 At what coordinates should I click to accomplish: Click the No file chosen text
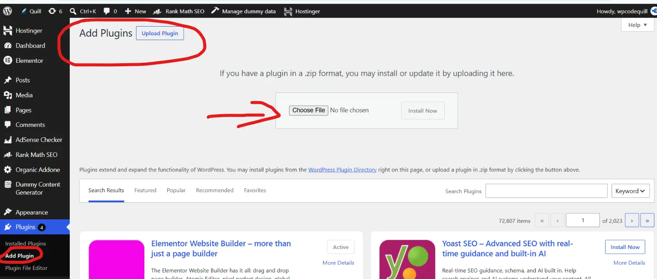point(349,110)
